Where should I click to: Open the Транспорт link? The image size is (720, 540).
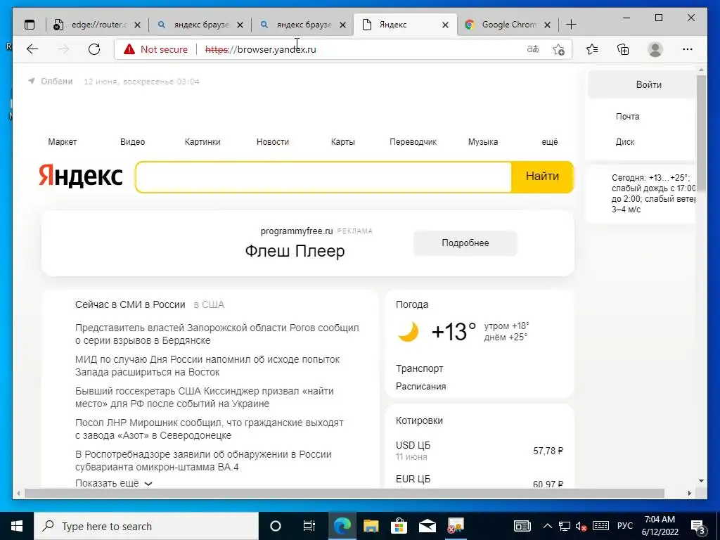[419, 368]
